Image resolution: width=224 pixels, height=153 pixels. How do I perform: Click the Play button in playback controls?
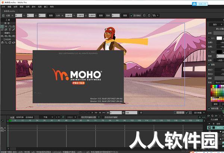tap(92, 113)
